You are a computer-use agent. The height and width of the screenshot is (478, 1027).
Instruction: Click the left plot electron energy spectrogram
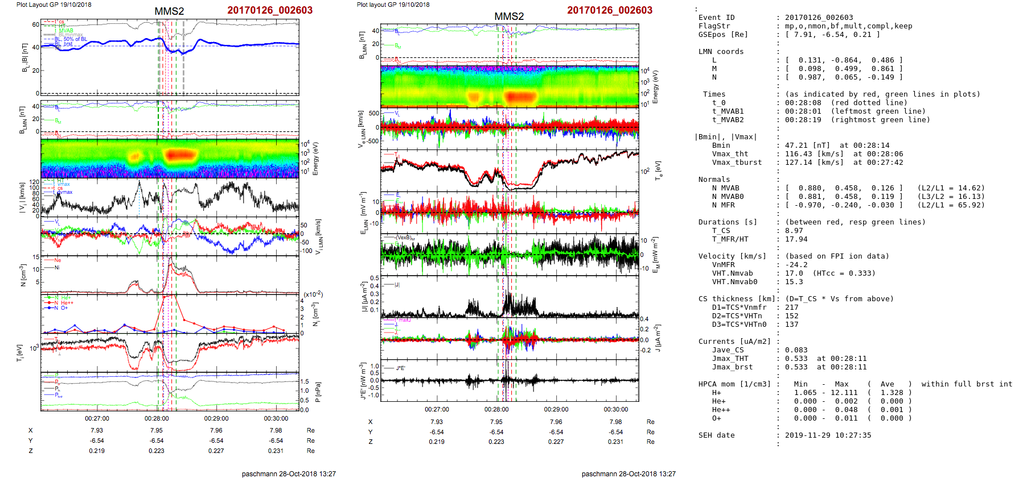170,159
